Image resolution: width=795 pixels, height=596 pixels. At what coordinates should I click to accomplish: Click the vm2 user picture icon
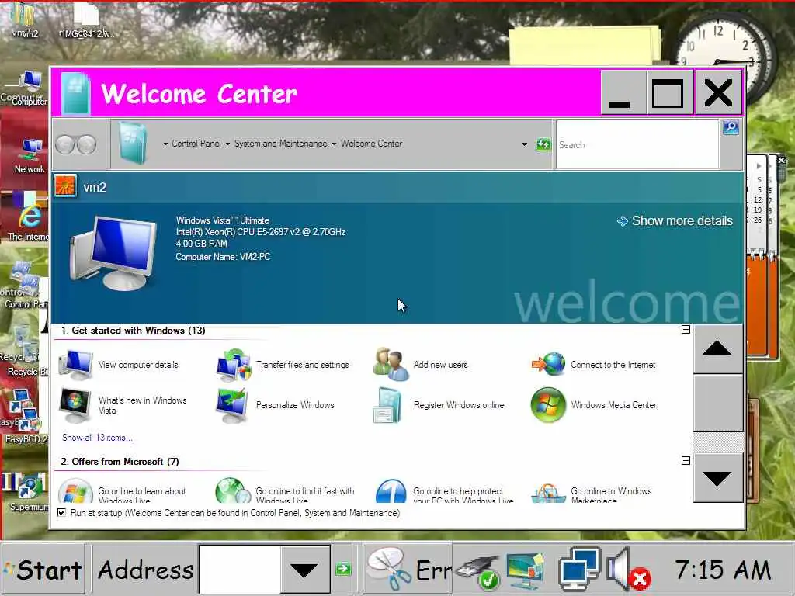(x=65, y=186)
